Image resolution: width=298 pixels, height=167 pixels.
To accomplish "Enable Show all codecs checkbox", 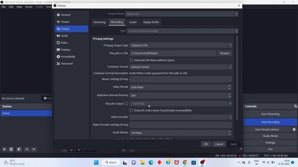I will pyautogui.click(x=131, y=110).
